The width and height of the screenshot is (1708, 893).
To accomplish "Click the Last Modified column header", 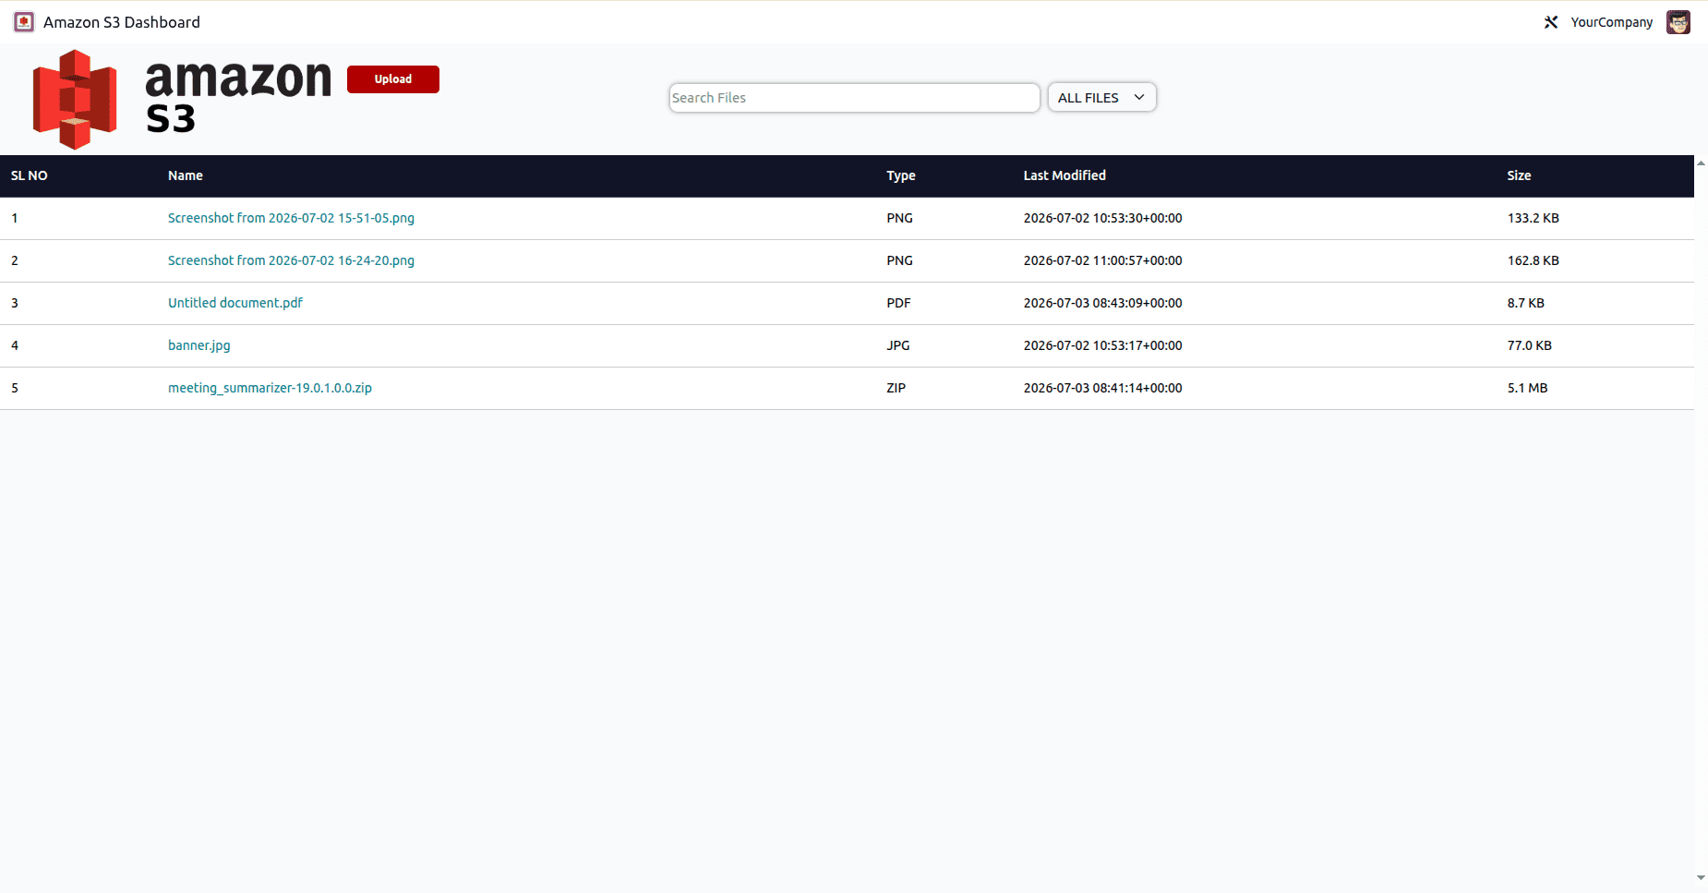I will tap(1064, 175).
